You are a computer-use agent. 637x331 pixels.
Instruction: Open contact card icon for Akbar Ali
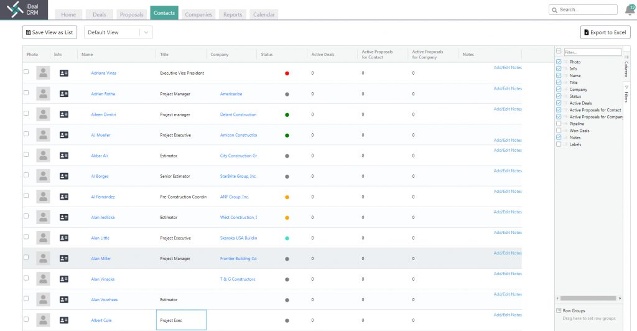[64, 156]
